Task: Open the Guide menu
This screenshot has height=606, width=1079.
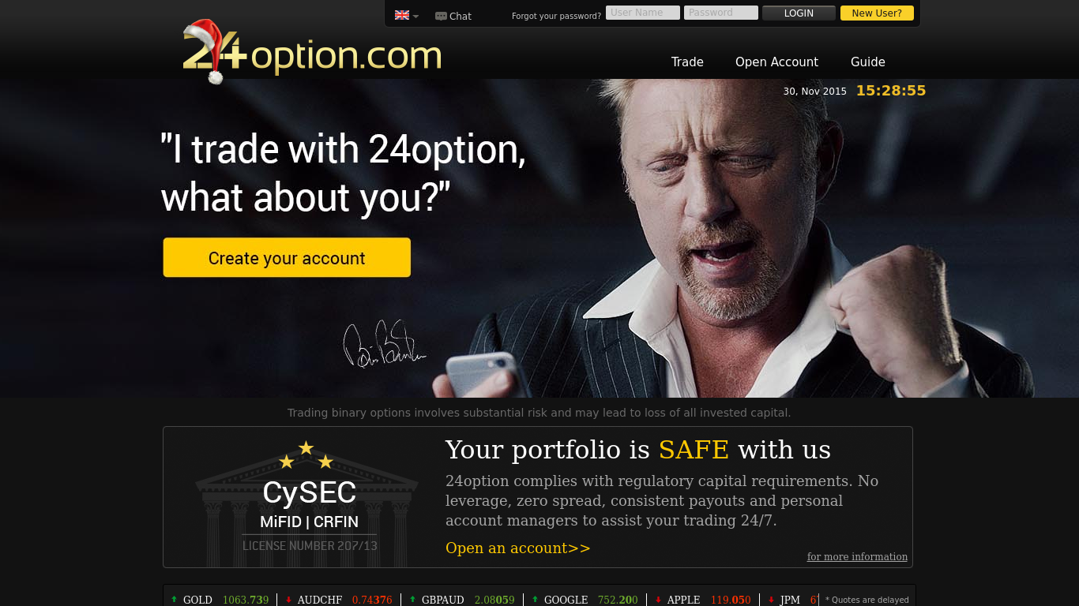Action: tap(867, 62)
